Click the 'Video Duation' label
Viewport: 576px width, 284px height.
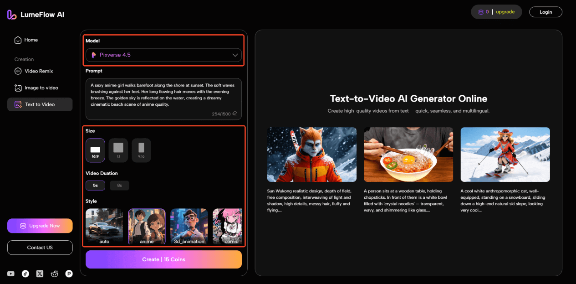tap(102, 173)
